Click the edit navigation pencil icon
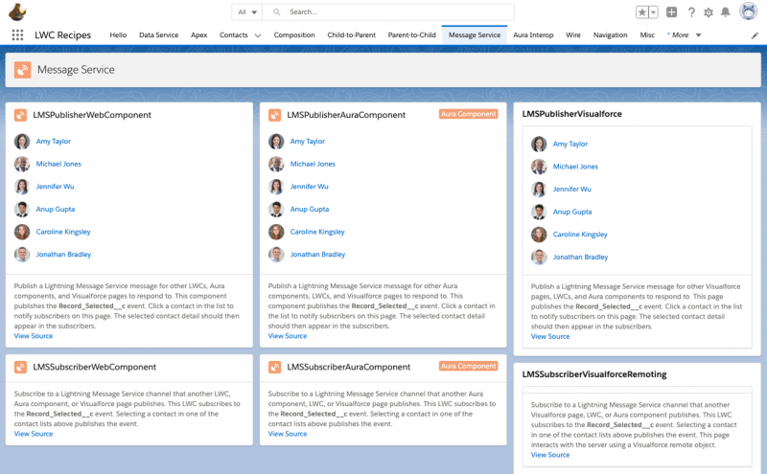 pos(755,35)
